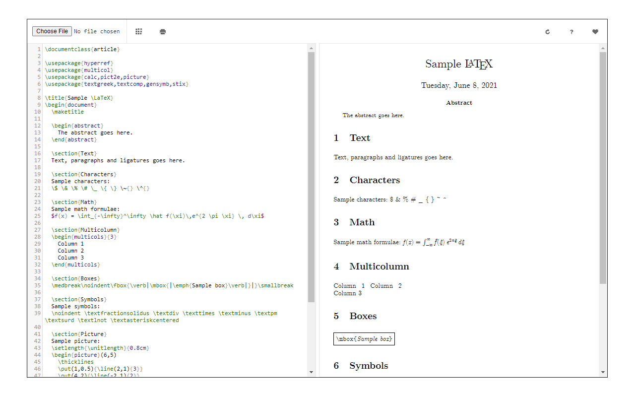Screen dimensions: 635x397
Task: Open help via question mark icon
Action: 571,31
